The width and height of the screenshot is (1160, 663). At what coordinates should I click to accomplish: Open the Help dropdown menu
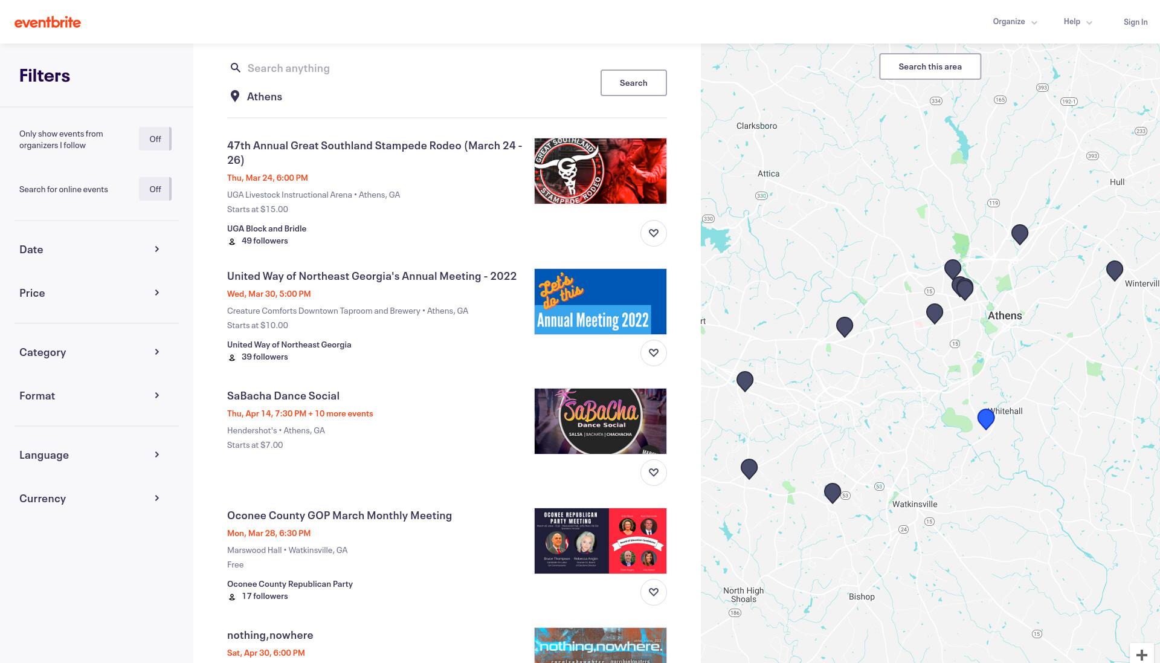click(1078, 22)
